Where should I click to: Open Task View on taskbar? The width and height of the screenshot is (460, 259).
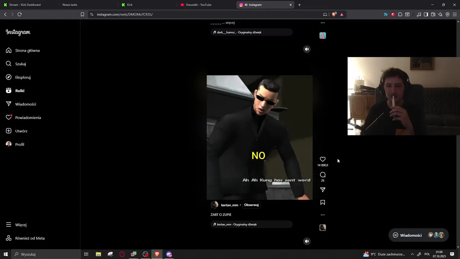[86, 254]
